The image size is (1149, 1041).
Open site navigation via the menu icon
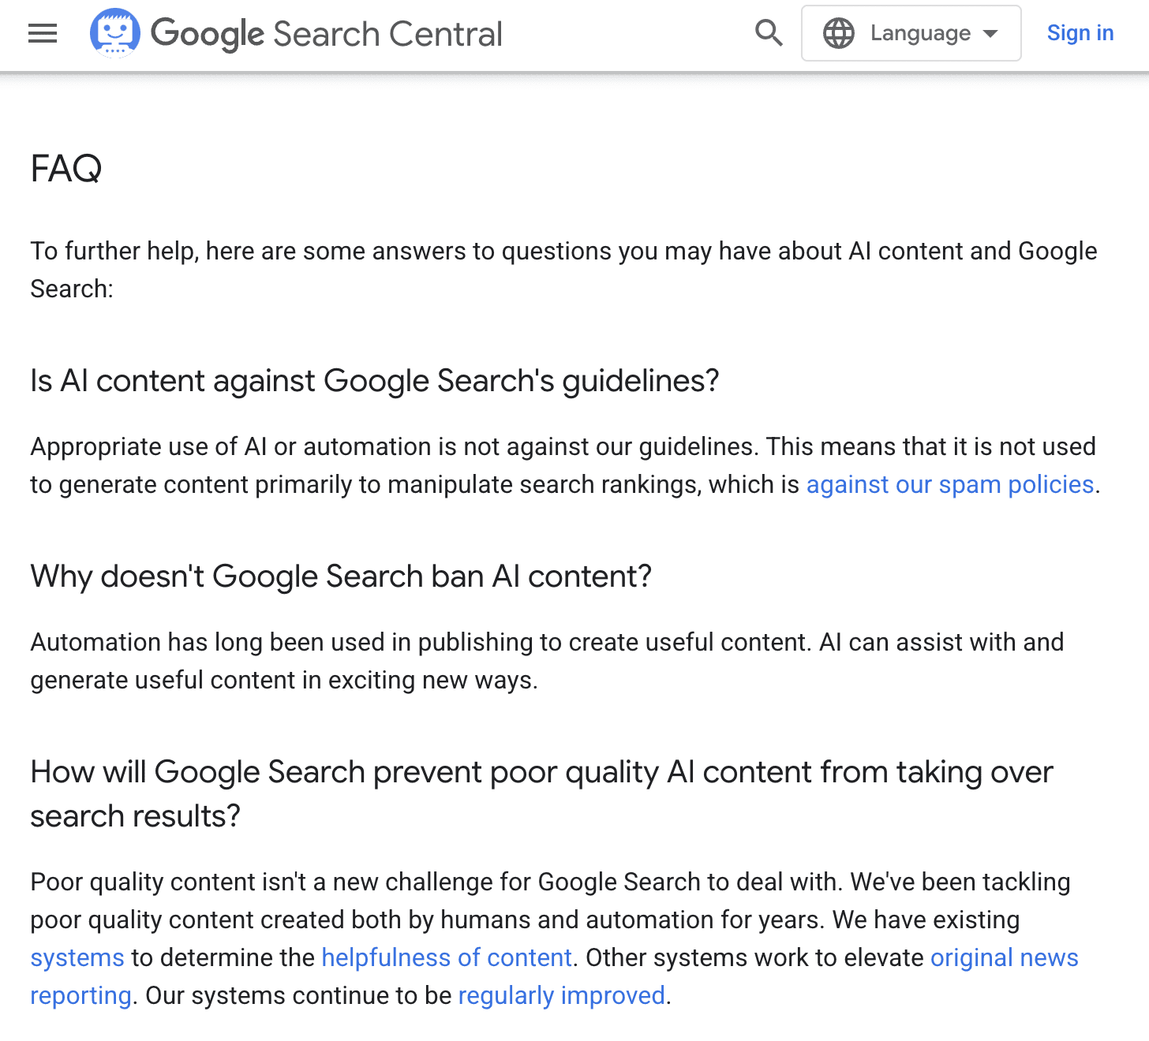(42, 33)
